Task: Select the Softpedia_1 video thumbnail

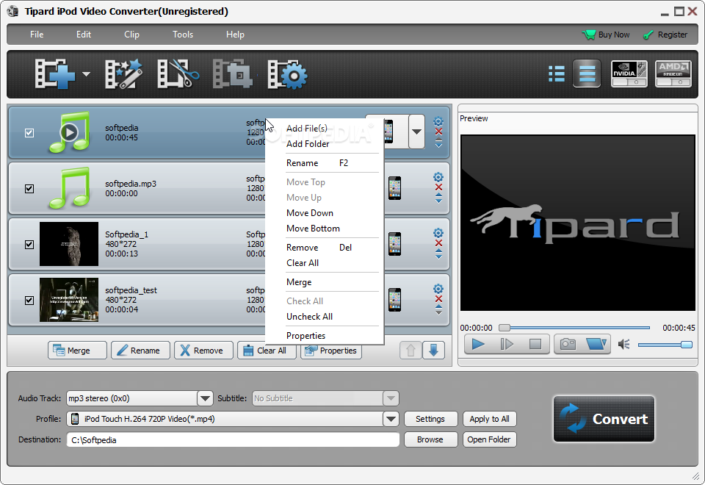Action: tap(69, 244)
